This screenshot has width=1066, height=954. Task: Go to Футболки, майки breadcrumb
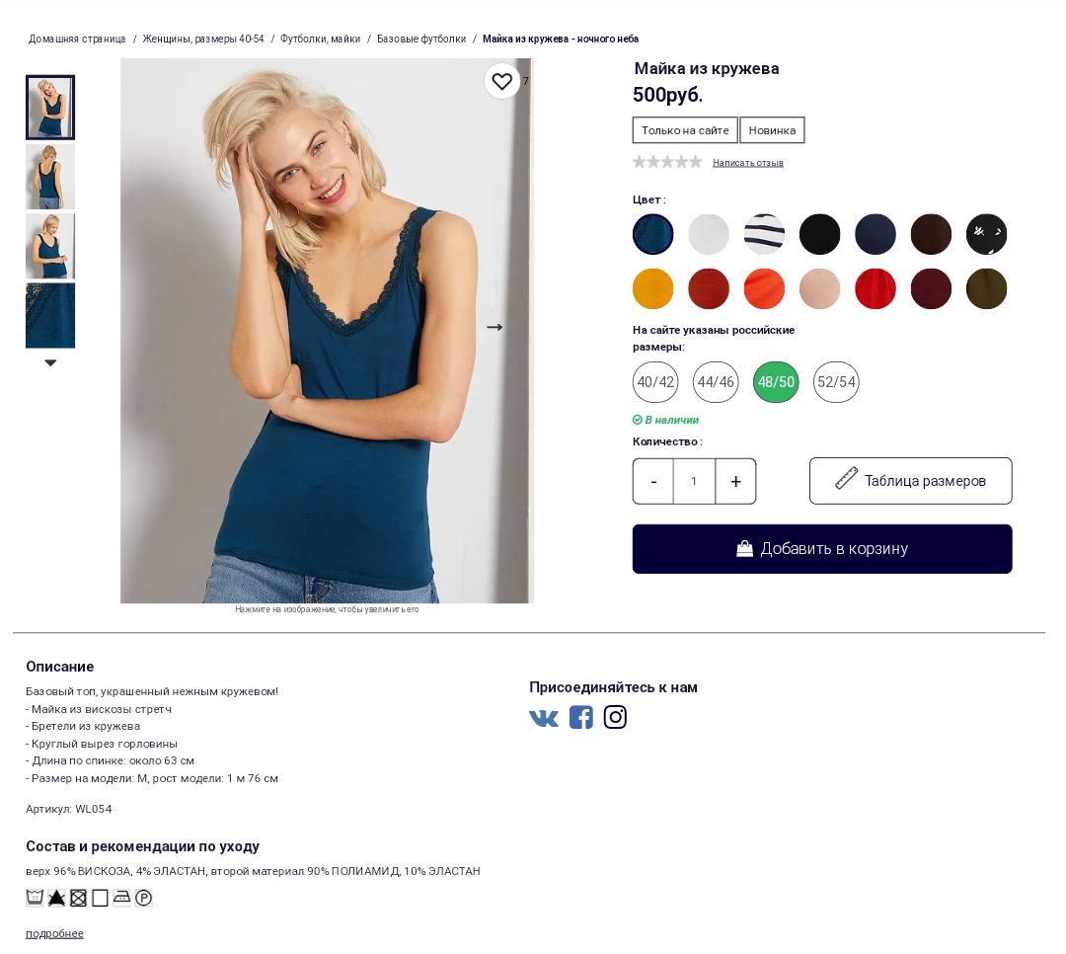[x=320, y=39]
